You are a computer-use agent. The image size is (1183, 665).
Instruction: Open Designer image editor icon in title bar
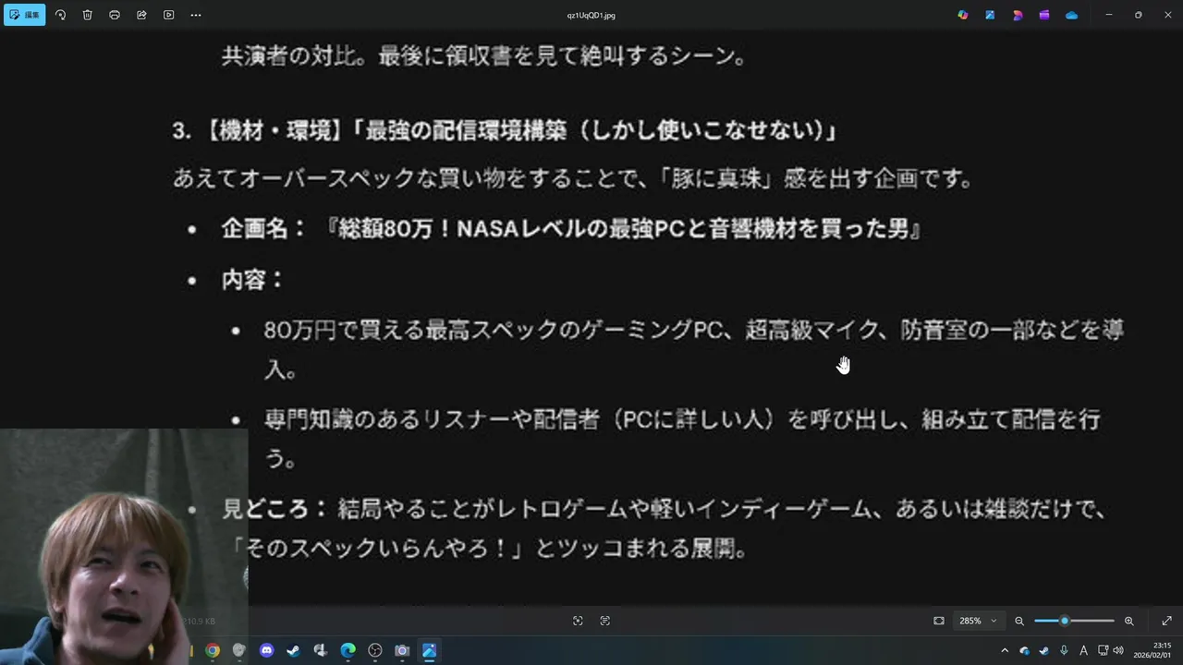(x=990, y=15)
